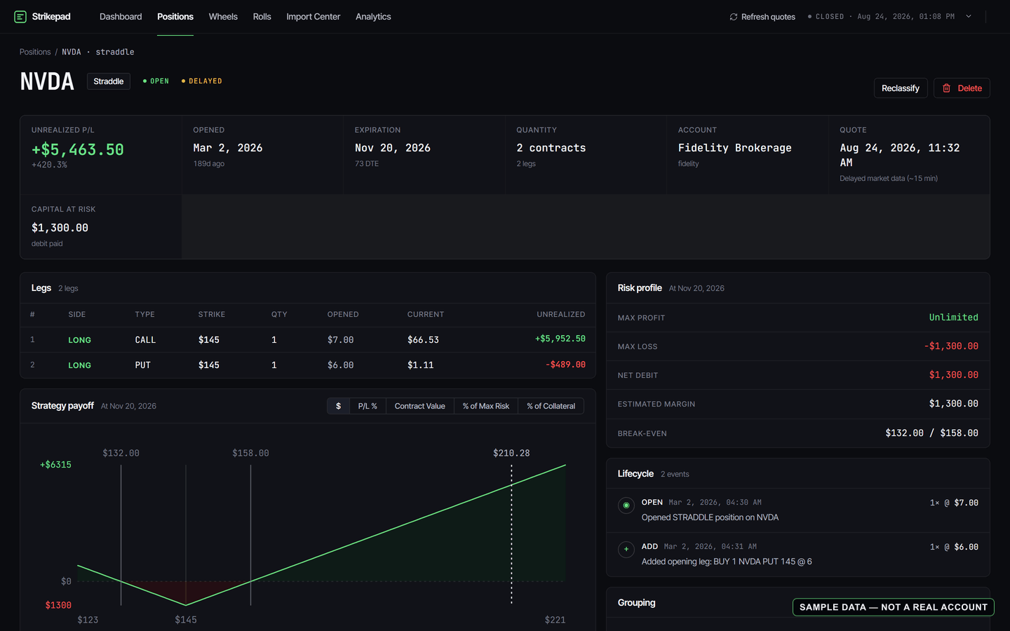Screen dimensions: 1010x631
Task: Click the long PUT leg's unrealized -$489.00
Action: point(565,365)
